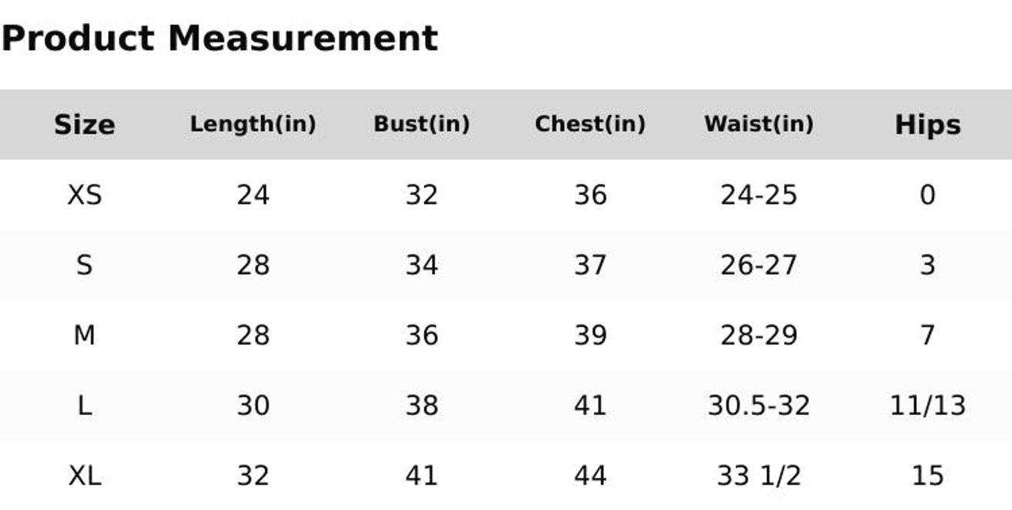Select the XL hips value 15
Viewport: 1012px width, 510px height.
pos(927,475)
